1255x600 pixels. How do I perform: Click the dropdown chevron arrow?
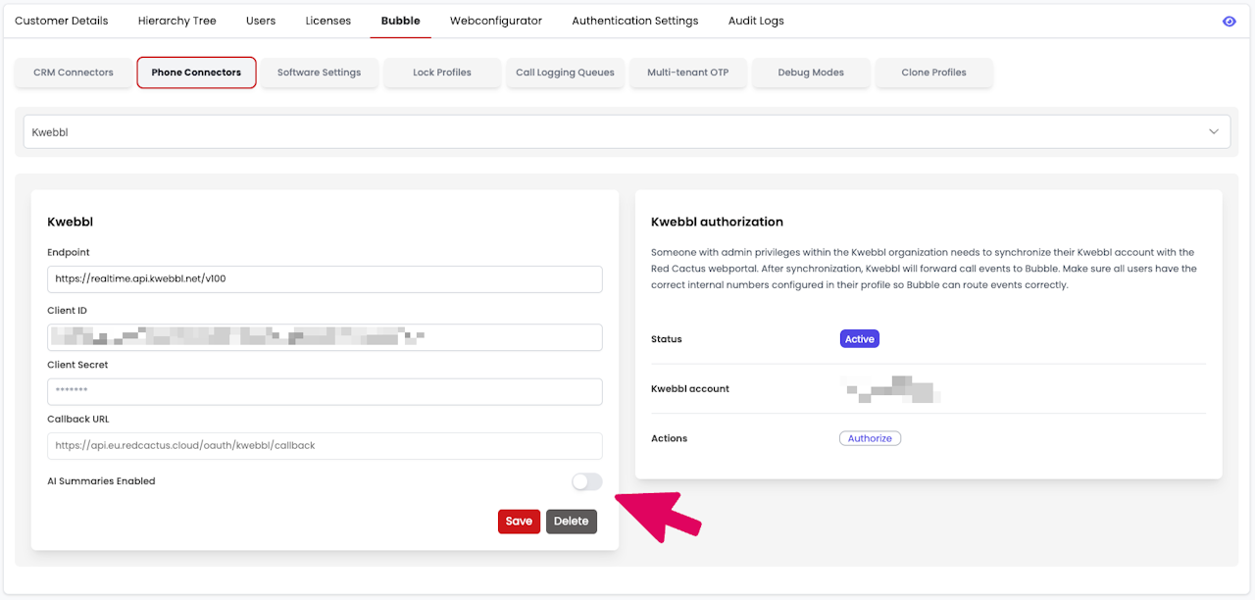tap(1214, 131)
